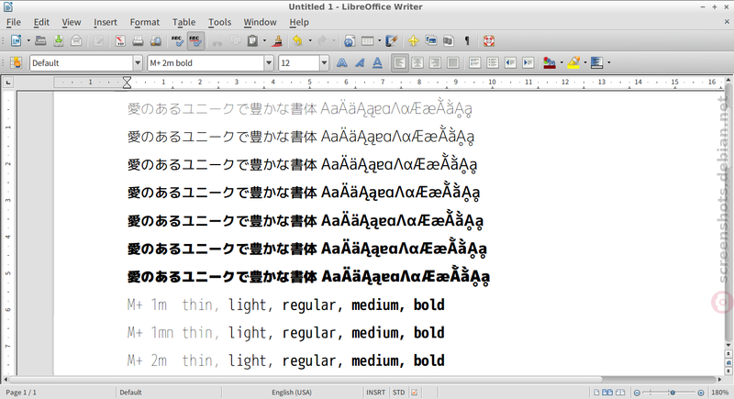This screenshot has height=399, width=734.
Task: Click INSRT insert mode in status bar
Action: (375, 393)
